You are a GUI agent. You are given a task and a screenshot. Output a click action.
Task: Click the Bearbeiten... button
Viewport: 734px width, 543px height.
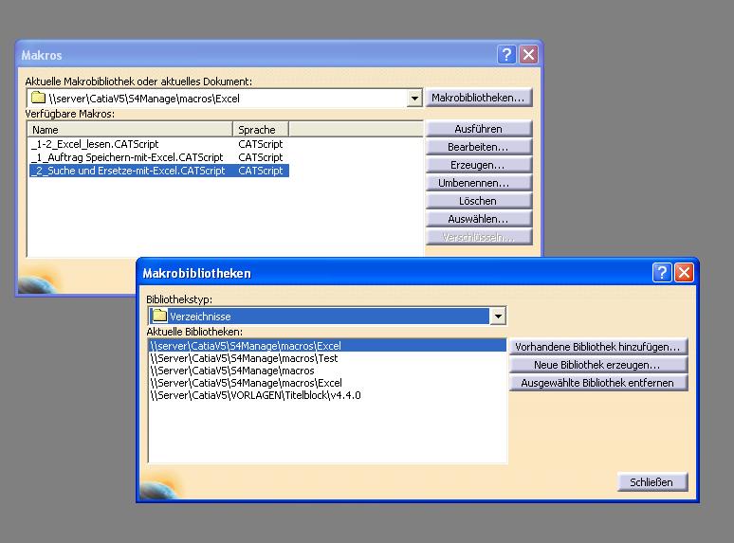coord(478,147)
